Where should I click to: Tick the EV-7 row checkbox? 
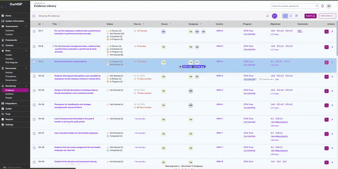click(x=34, y=31)
